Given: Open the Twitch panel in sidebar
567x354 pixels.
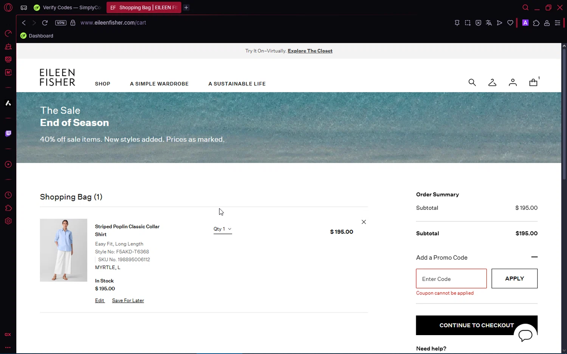Looking at the screenshot, I should (8, 134).
